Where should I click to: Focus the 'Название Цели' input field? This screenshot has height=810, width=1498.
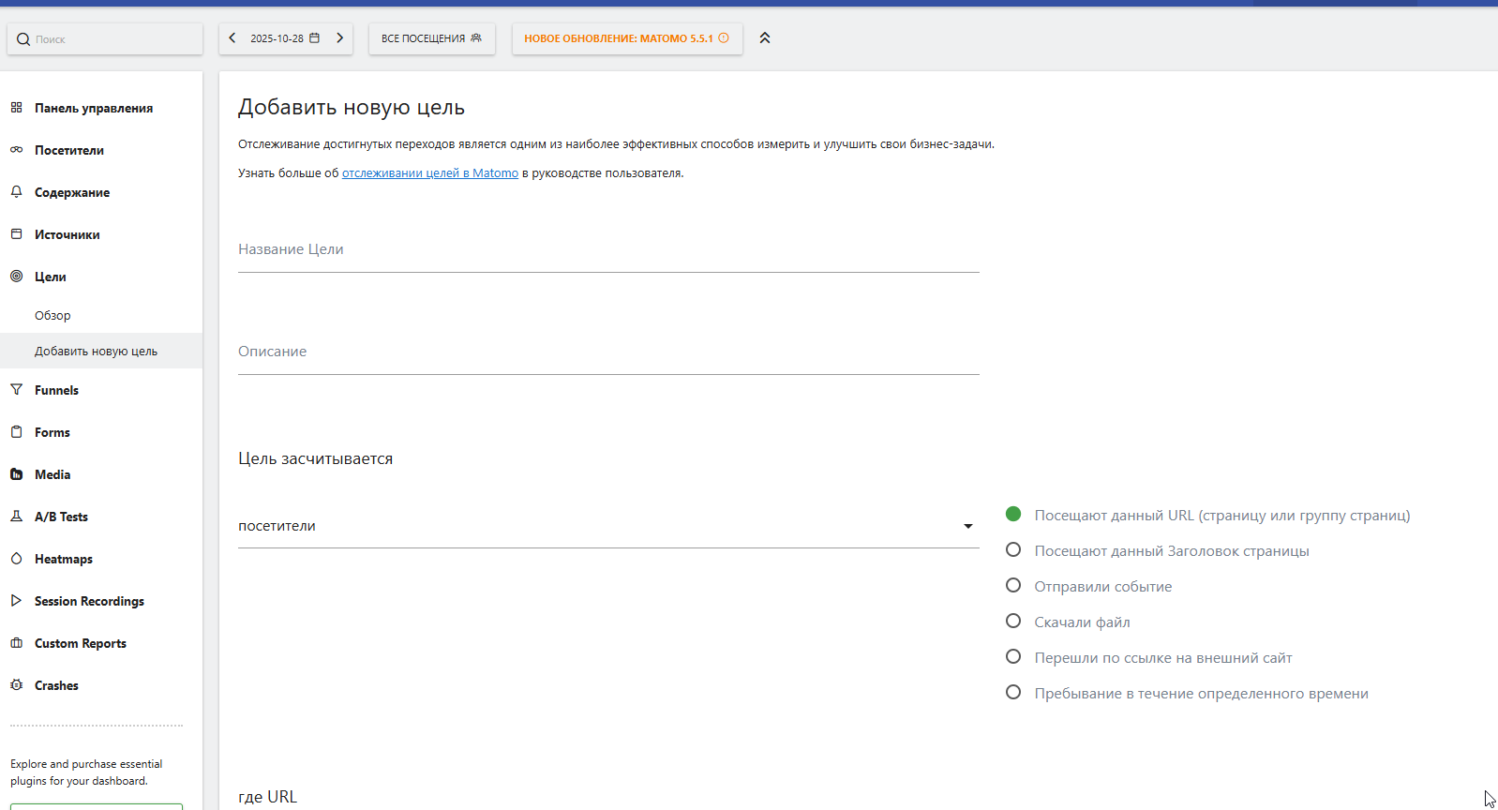(x=607, y=250)
